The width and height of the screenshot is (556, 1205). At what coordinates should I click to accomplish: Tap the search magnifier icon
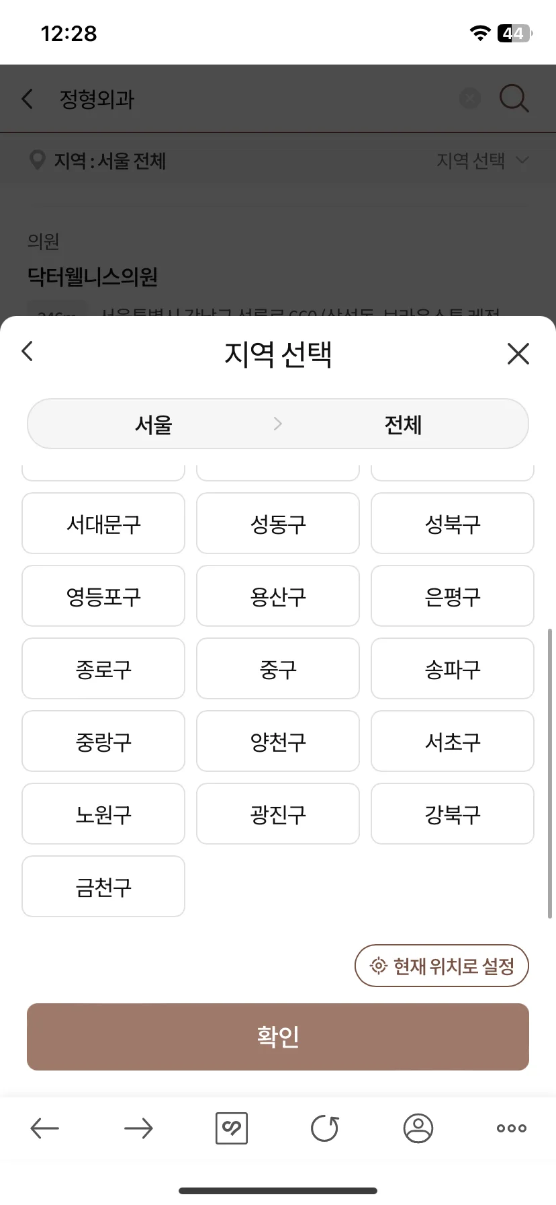(514, 99)
